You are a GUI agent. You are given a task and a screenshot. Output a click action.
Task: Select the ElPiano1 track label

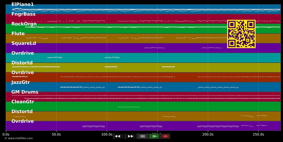coord(23,4)
